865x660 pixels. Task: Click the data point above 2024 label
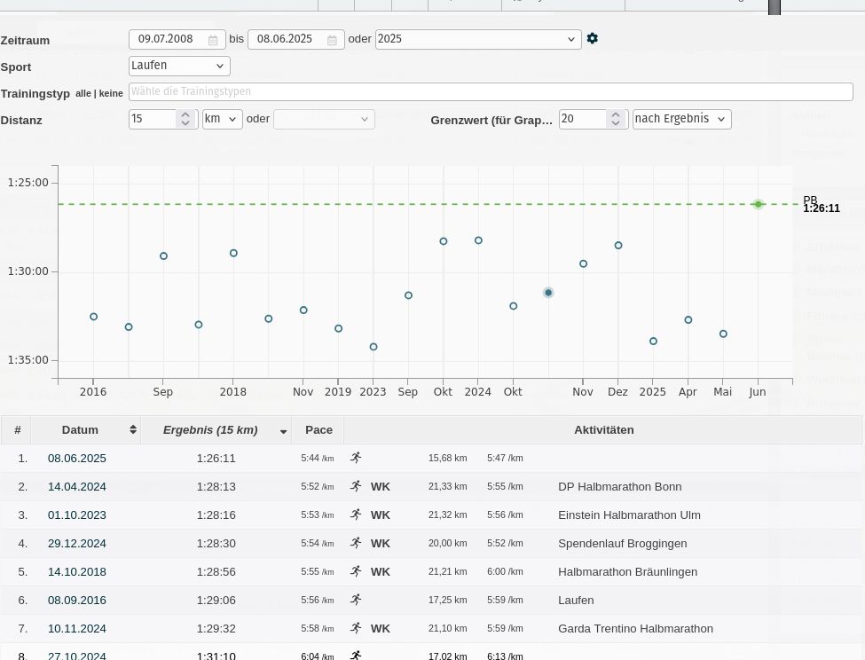[x=478, y=240]
